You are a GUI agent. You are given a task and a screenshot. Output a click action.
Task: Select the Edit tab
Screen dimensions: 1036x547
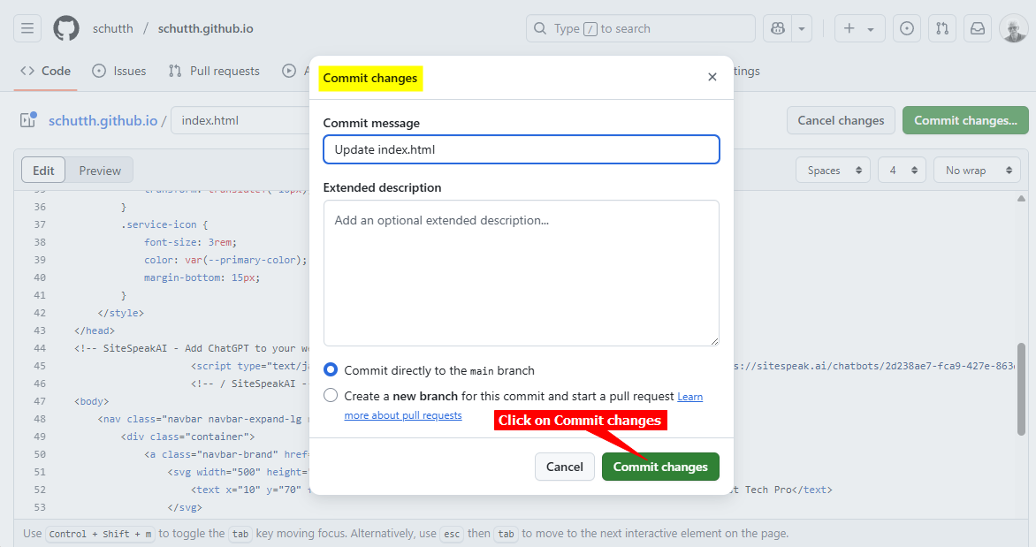[43, 171]
